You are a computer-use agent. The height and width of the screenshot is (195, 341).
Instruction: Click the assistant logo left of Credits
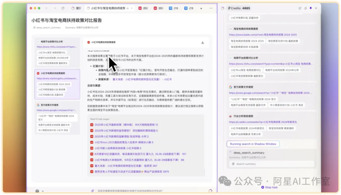tap(223, 8)
